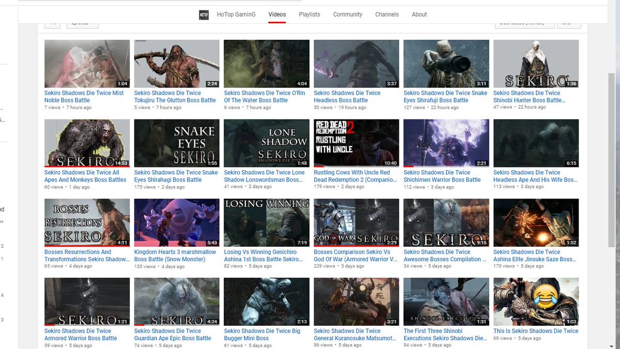Open All Apes And Monkeys thumbnail

pyautogui.click(x=87, y=143)
